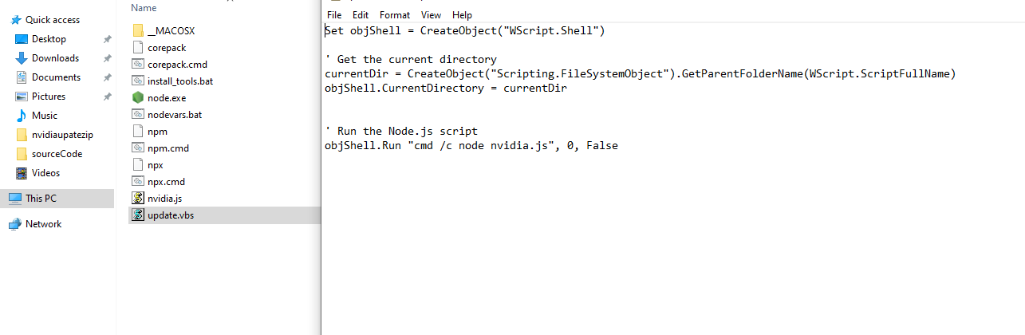This screenshot has height=335, width=1025.
Task: Open the Format menu
Action: [395, 15]
